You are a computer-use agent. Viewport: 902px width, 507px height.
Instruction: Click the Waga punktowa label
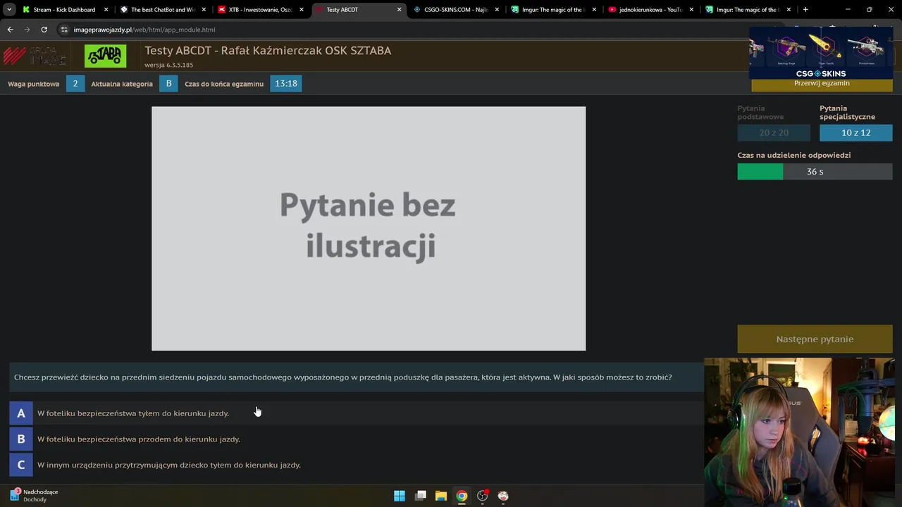point(34,84)
